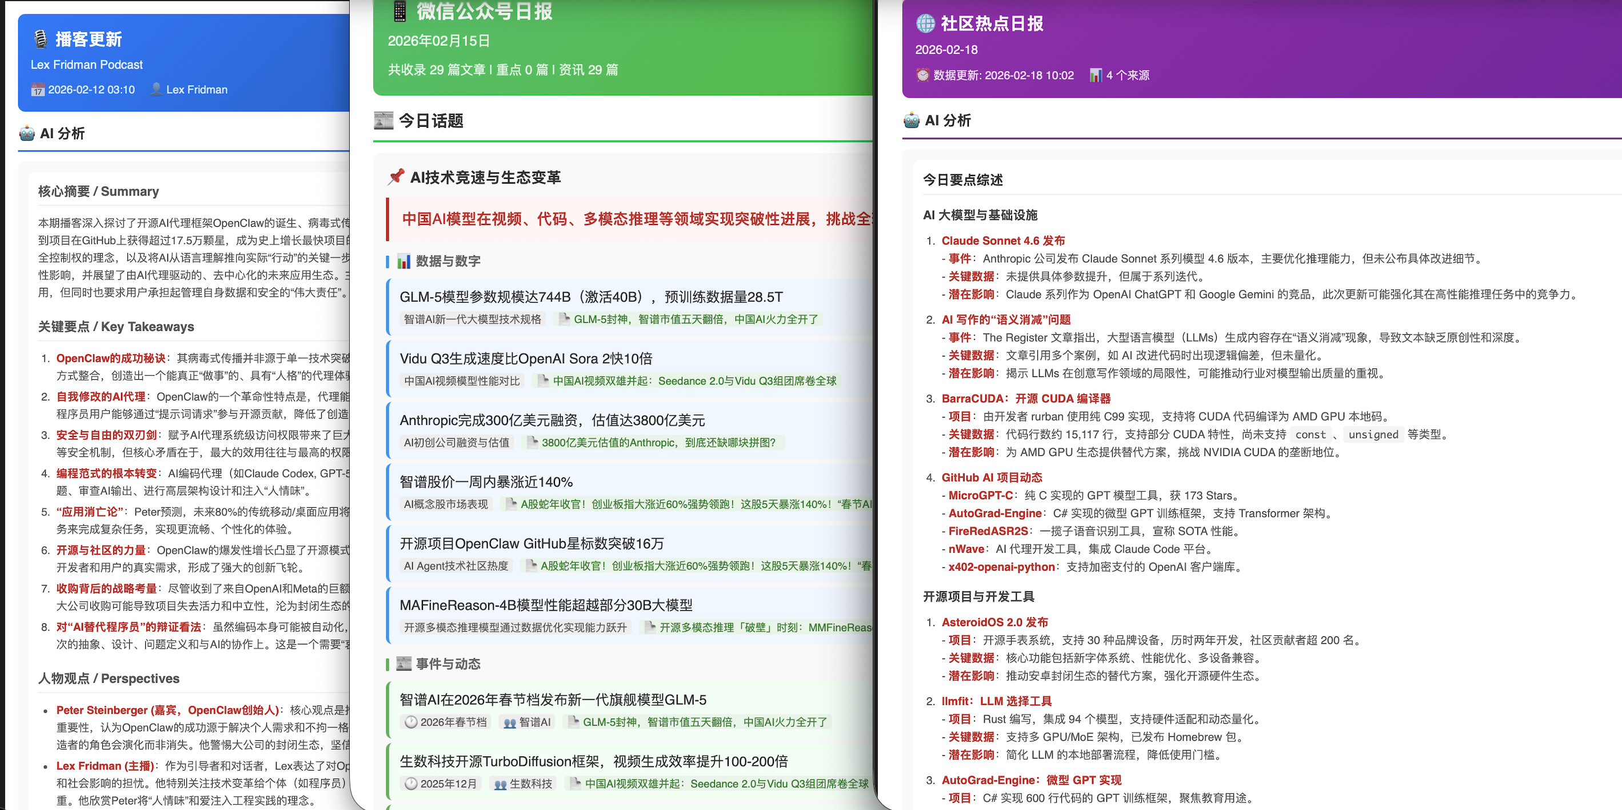Image resolution: width=1622 pixels, height=810 pixels.
Task: Click the 中国AI视频模型性能对比 tag
Action: (462, 381)
